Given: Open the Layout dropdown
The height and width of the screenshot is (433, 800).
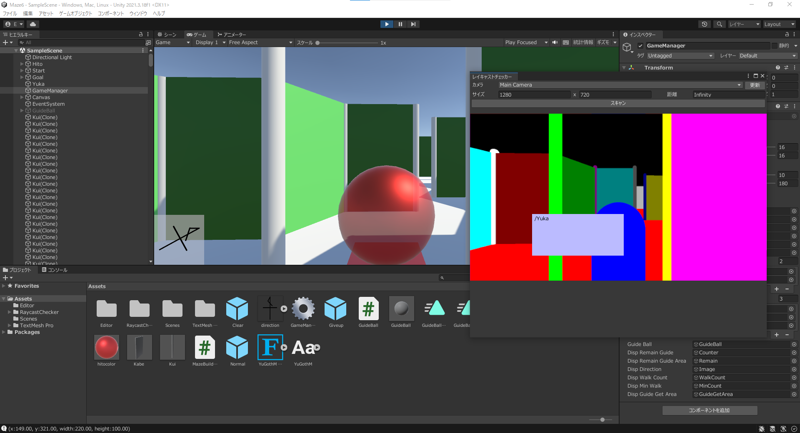Looking at the screenshot, I should pyautogui.click(x=779, y=24).
